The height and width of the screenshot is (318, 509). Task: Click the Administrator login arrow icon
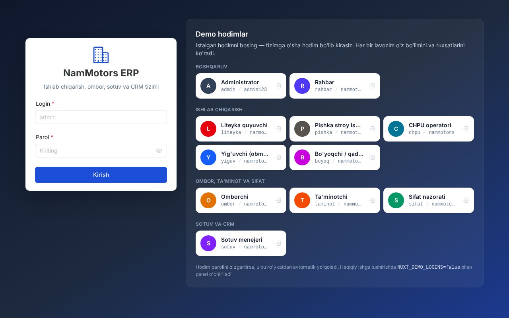(278, 86)
